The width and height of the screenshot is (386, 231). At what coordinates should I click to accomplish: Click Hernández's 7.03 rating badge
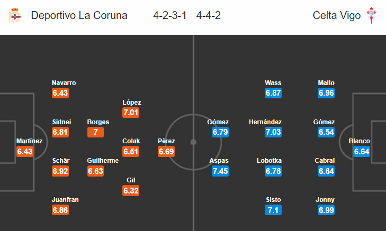click(x=273, y=132)
